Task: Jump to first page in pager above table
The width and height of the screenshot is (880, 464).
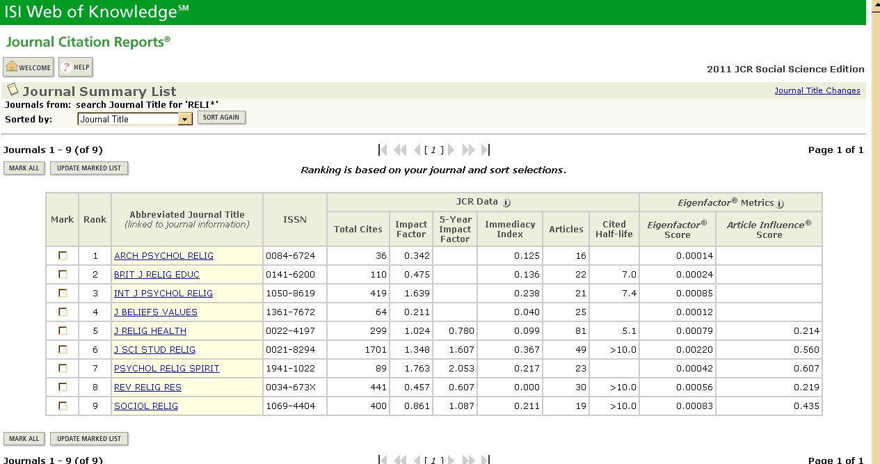Action: (x=383, y=150)
